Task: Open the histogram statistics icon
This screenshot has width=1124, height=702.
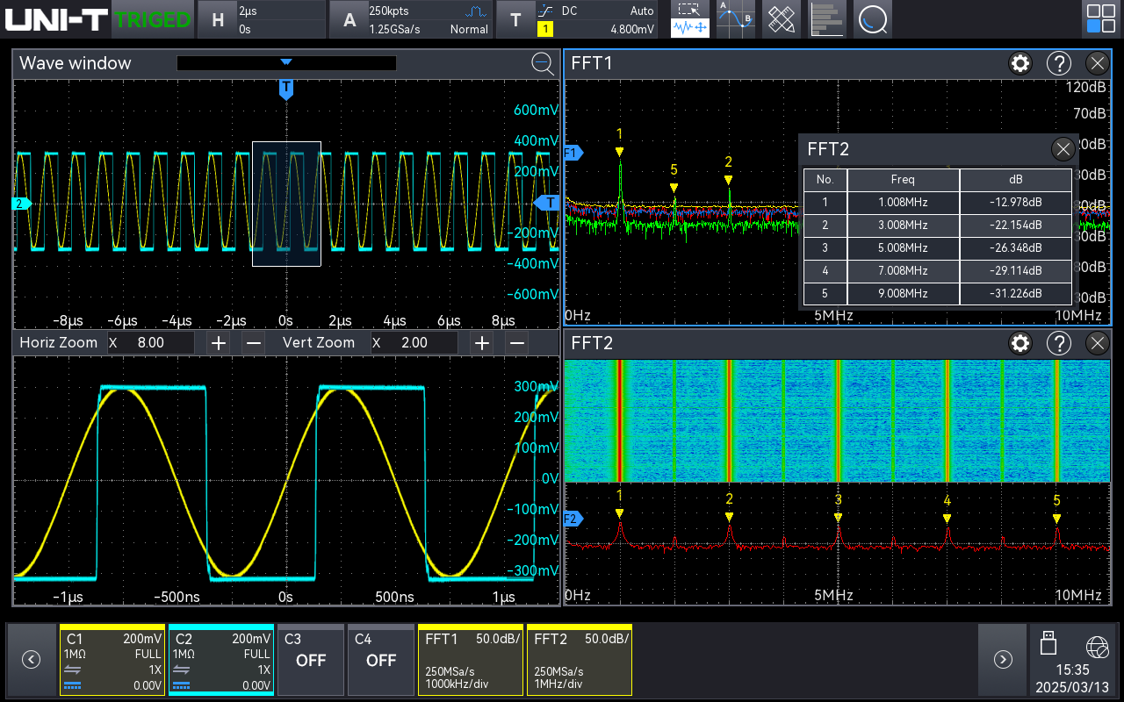Action: coord(826,19)
